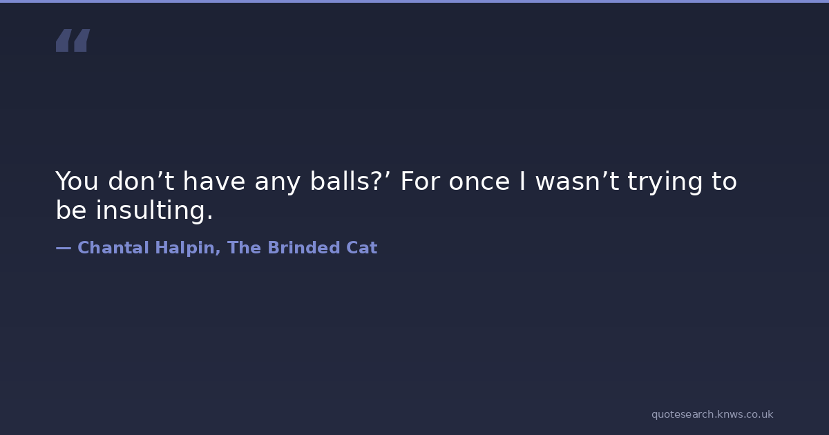The width and height of the screenshot is (829, 435).
Task: Open the quotesearch.knws.co.uk link
Action: pyautogui.click(x=712, y=414)
